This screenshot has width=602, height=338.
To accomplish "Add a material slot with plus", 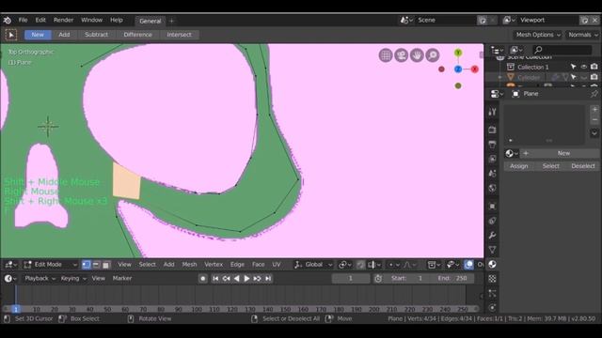I will pyautogui.click(x=594, y=110).
